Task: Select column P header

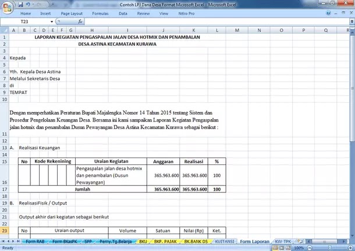Action: coord(303,30)
